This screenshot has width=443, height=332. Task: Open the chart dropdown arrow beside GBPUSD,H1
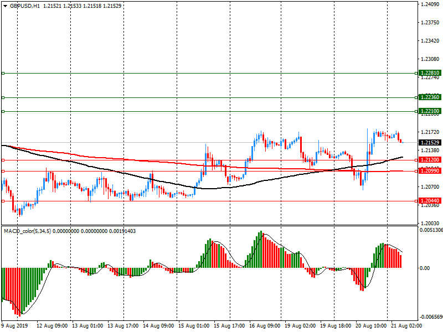[5, 6]
